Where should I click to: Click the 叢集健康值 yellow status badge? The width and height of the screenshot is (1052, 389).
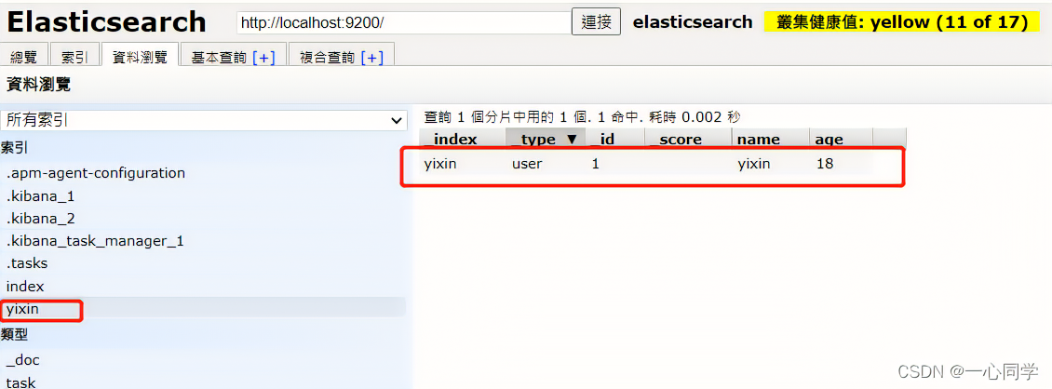pos(903,22)
